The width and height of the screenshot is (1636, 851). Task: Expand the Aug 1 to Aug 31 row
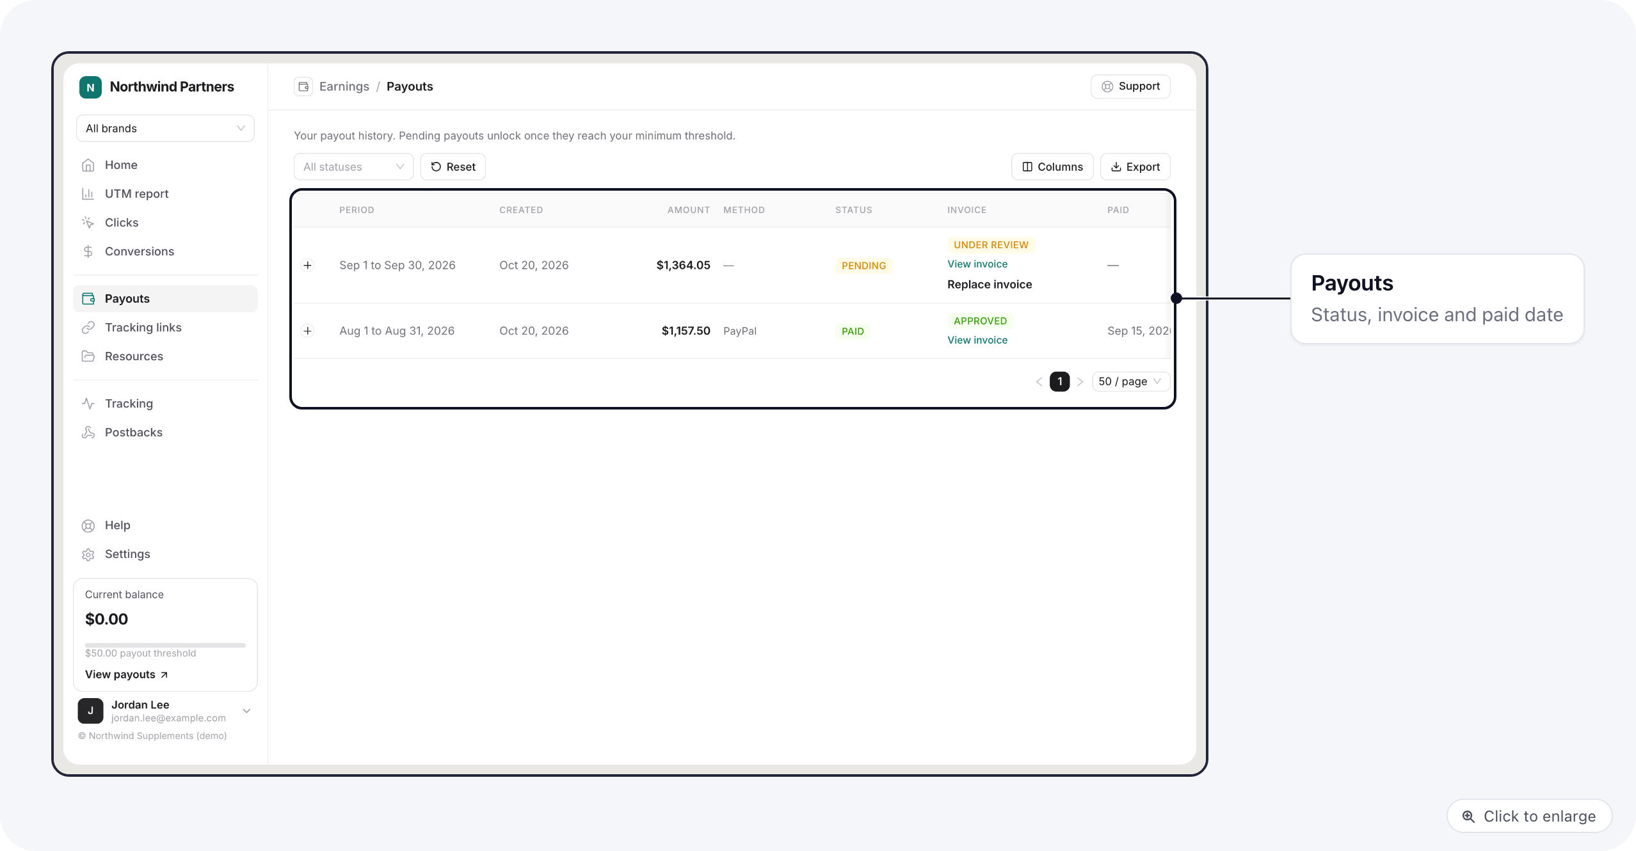point(308,331)
